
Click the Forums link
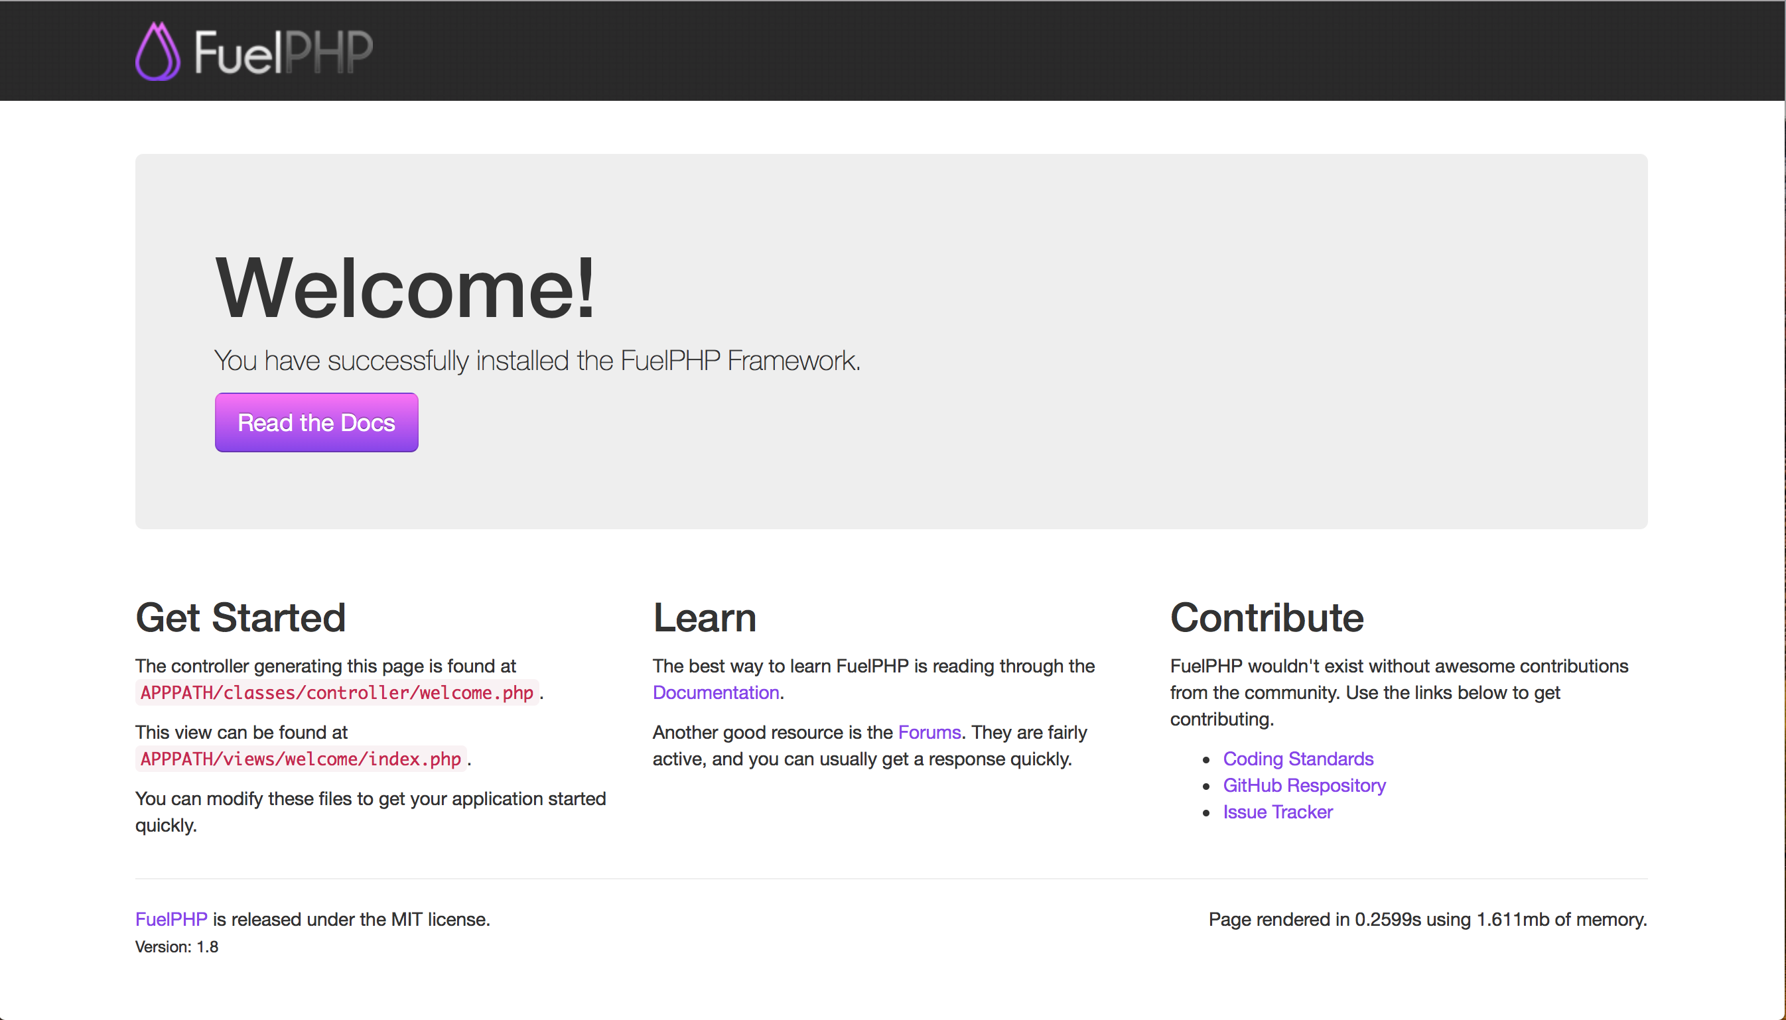[x=929, y=731]
